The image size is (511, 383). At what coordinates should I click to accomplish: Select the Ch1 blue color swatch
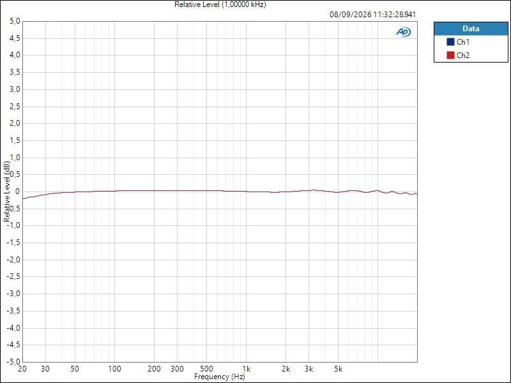click(x=450, y=42)
